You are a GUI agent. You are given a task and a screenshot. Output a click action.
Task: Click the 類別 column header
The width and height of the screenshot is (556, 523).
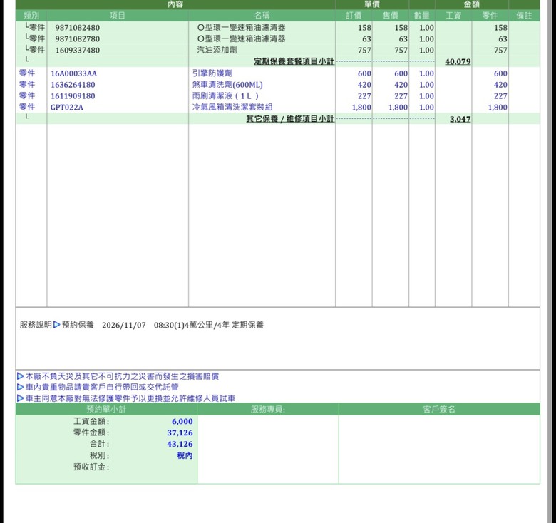[x=31, y=16]
